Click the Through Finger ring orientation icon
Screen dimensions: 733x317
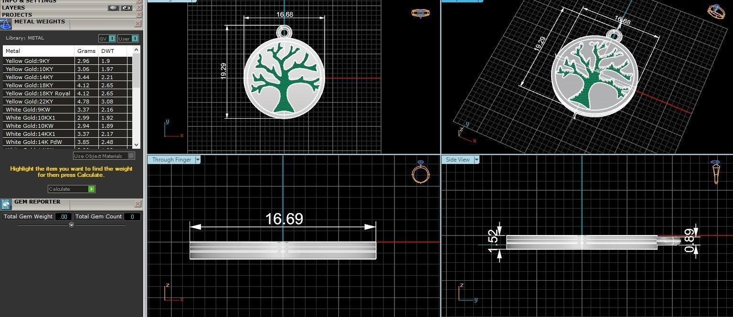click(x=420, y=172)
